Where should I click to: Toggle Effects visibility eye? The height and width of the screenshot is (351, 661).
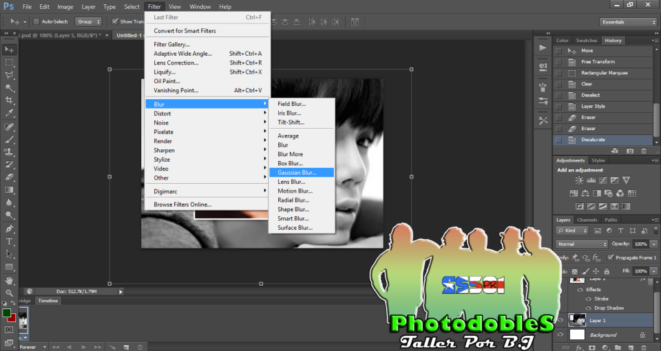pyautogui.click(x=580, y=290)
